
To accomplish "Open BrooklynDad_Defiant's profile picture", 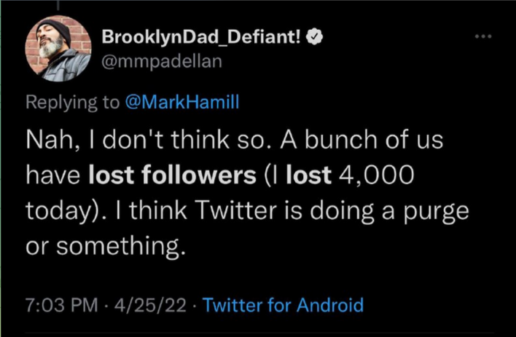I will coord(58,48).
